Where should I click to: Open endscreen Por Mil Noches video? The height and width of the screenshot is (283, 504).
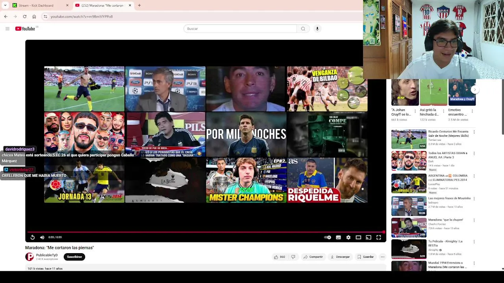[x=246, y=134]
